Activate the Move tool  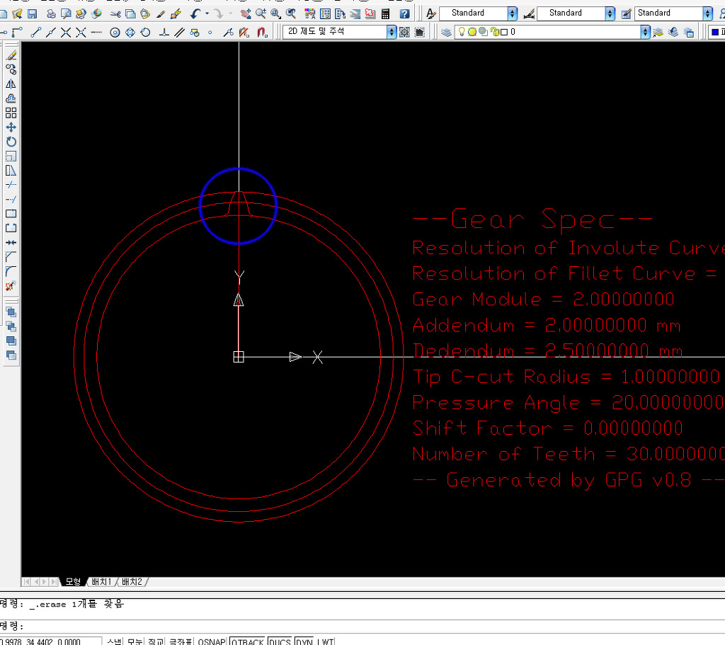[11, 127]
